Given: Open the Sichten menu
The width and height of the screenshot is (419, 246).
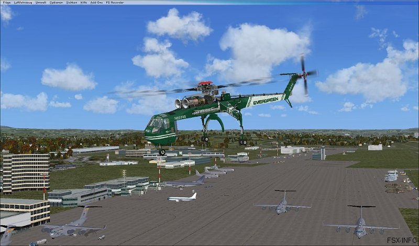Looking at the screenshot, I should pos(71,3).
